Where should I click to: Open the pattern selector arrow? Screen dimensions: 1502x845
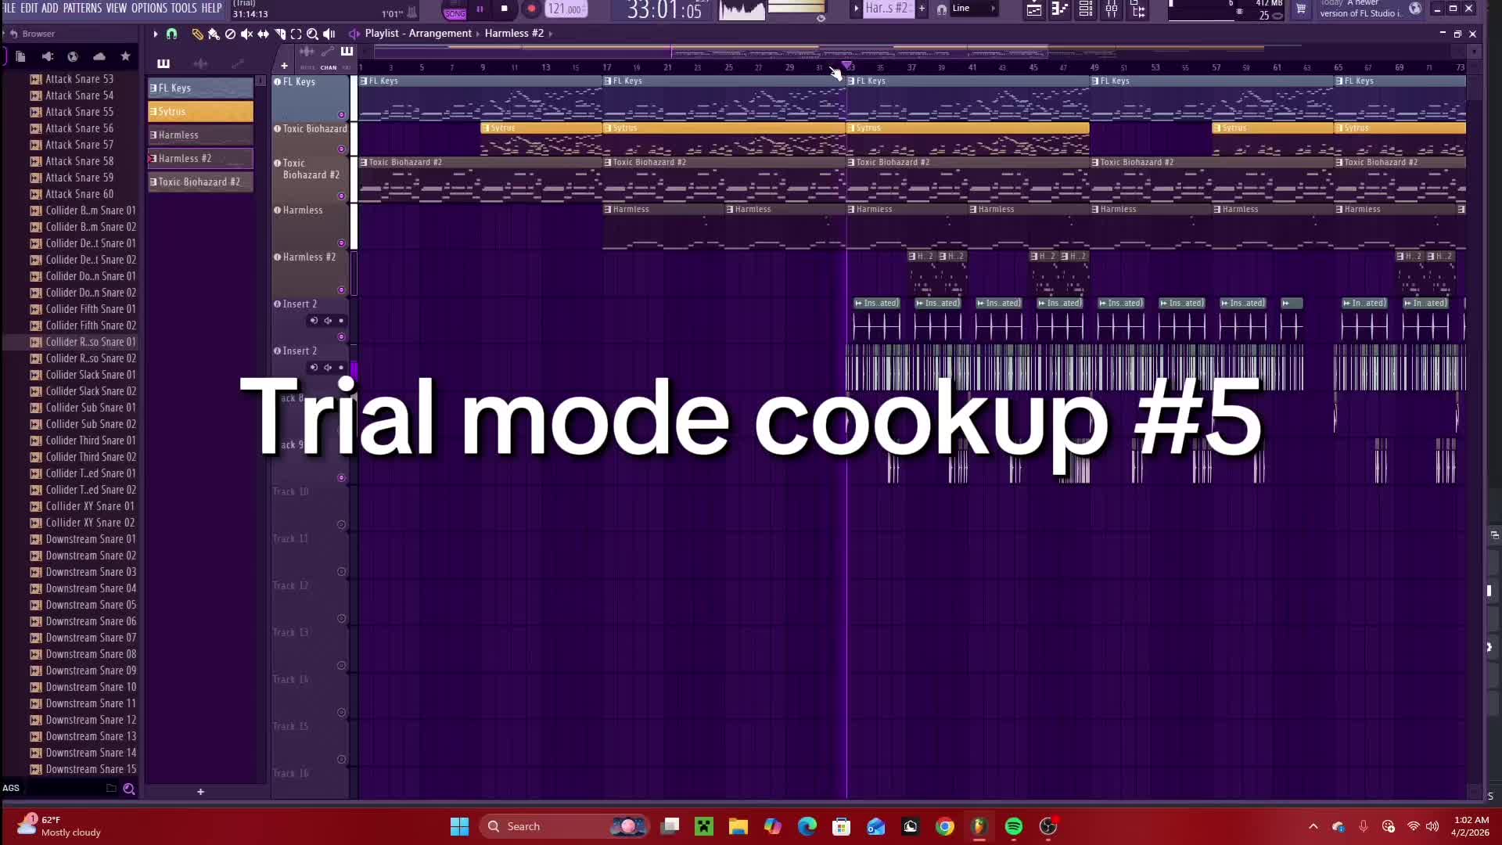click(x=856, y=9)
